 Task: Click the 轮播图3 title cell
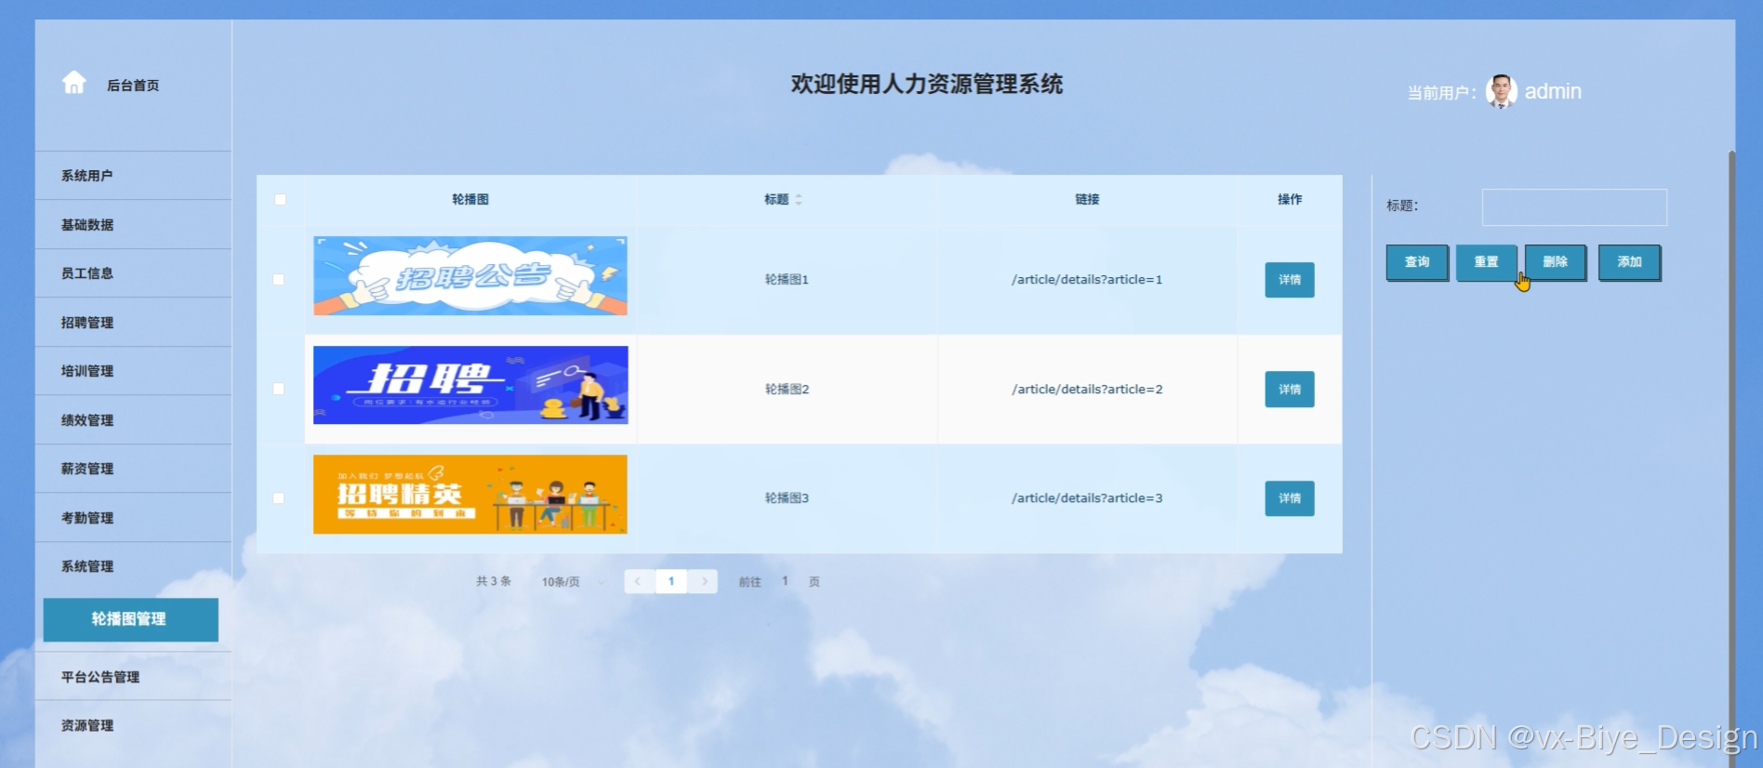pos(787,498)
